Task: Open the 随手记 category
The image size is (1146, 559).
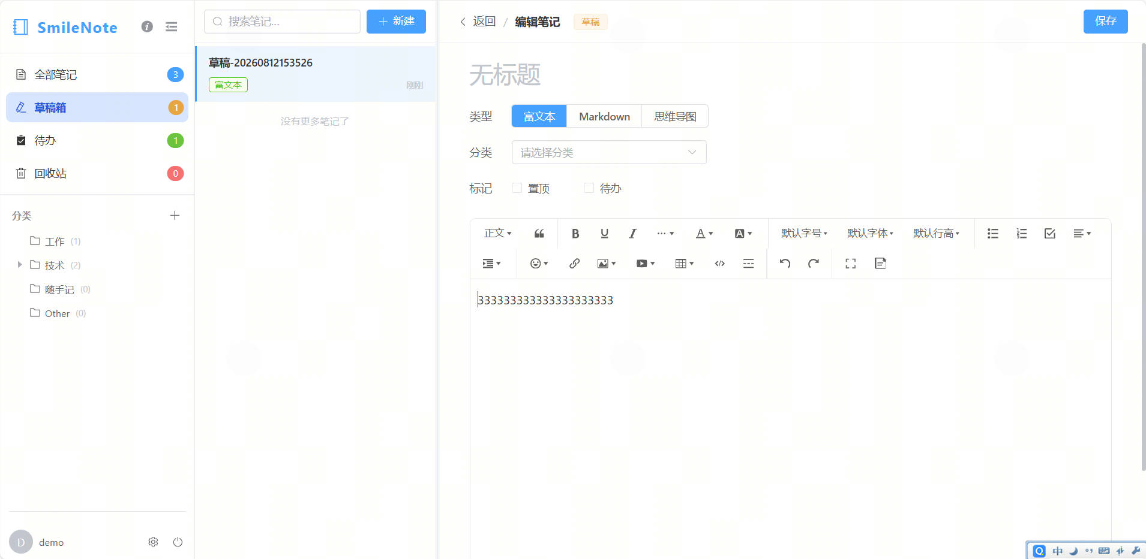Action: [60, 289]
